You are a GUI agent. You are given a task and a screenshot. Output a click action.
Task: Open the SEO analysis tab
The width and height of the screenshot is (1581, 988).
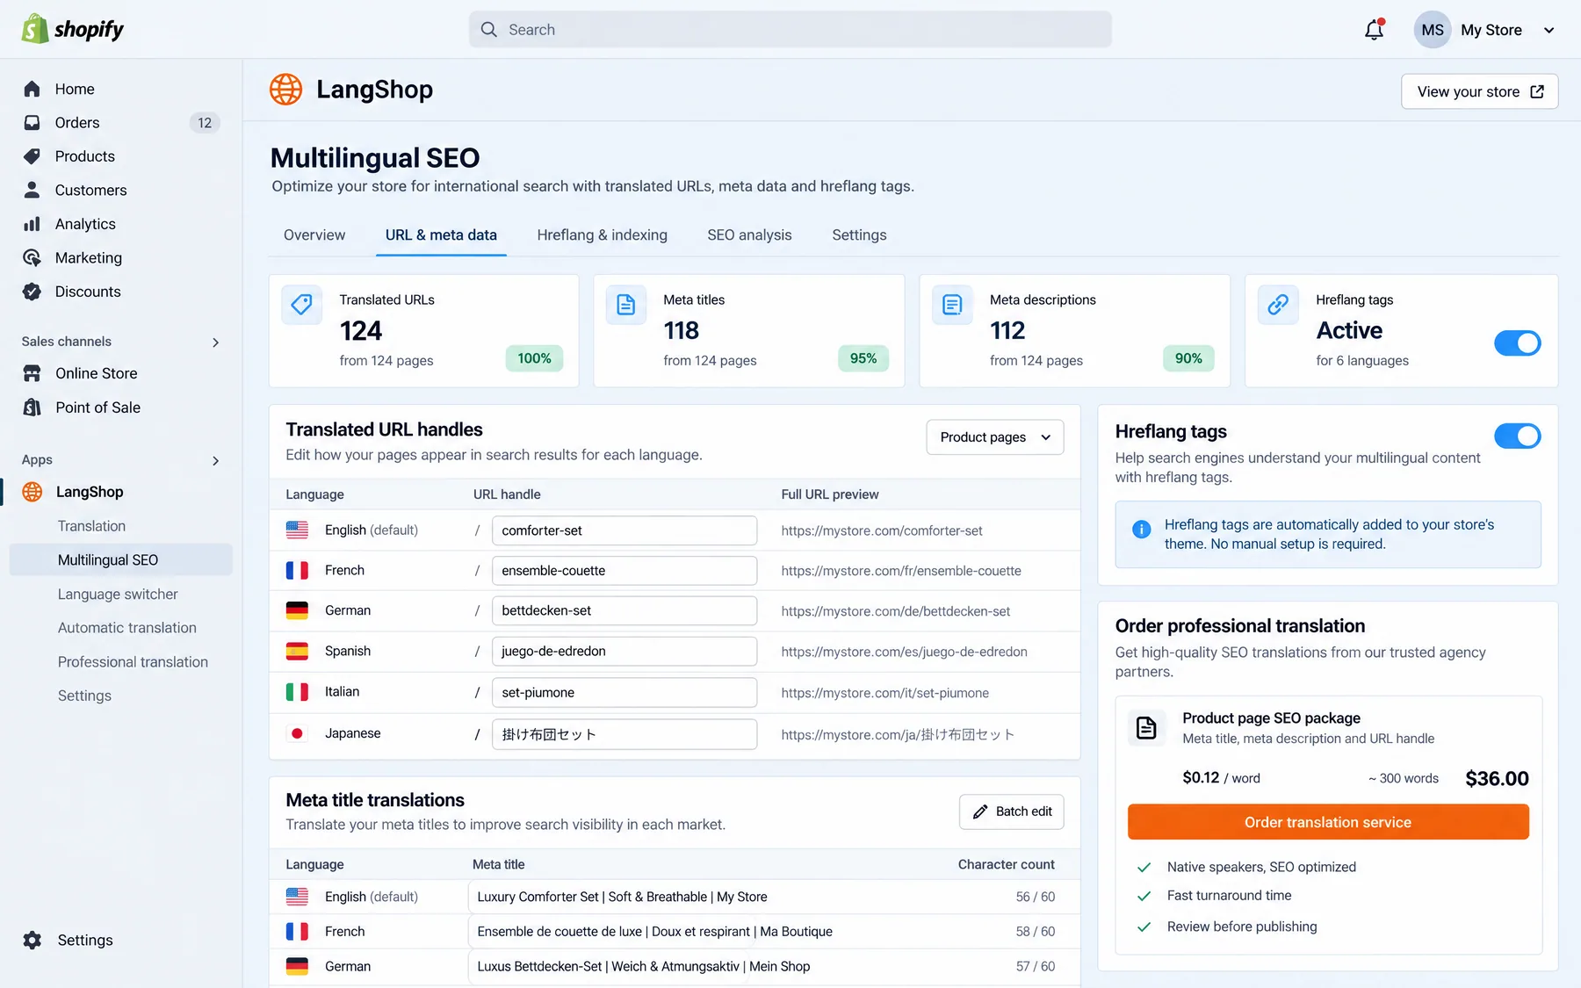click(749, 234)
